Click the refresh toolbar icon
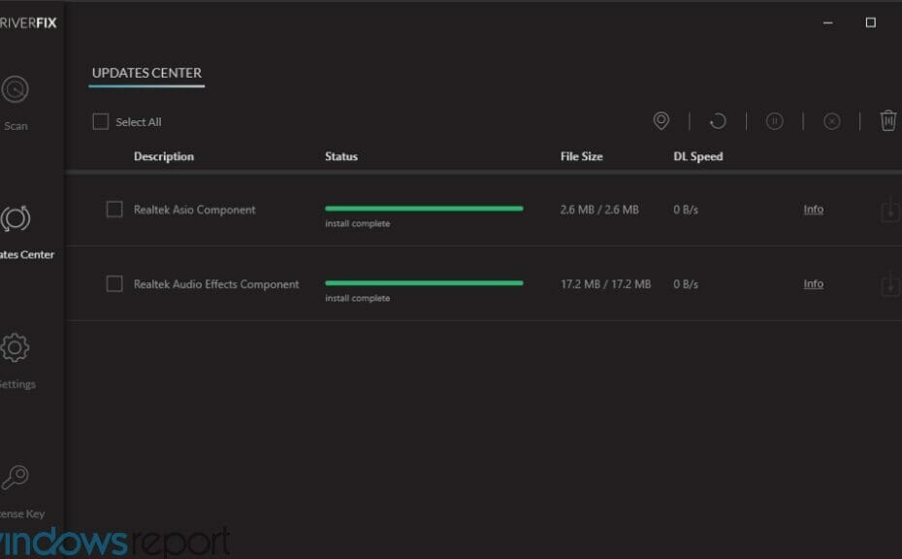This screenshot has height=559, width=902. [718, 121]
